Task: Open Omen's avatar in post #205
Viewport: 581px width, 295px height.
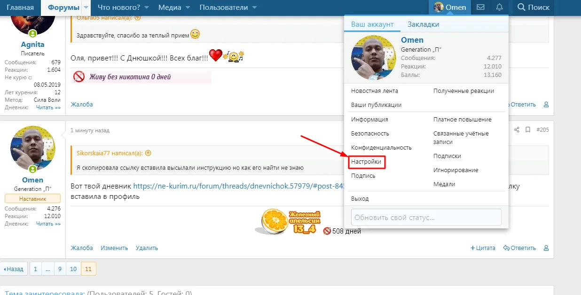Action: (x=33, y=148)
